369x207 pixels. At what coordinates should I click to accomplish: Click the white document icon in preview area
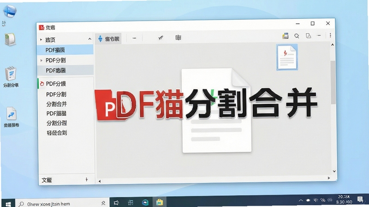pyautogui.click(x=216, y=110)
